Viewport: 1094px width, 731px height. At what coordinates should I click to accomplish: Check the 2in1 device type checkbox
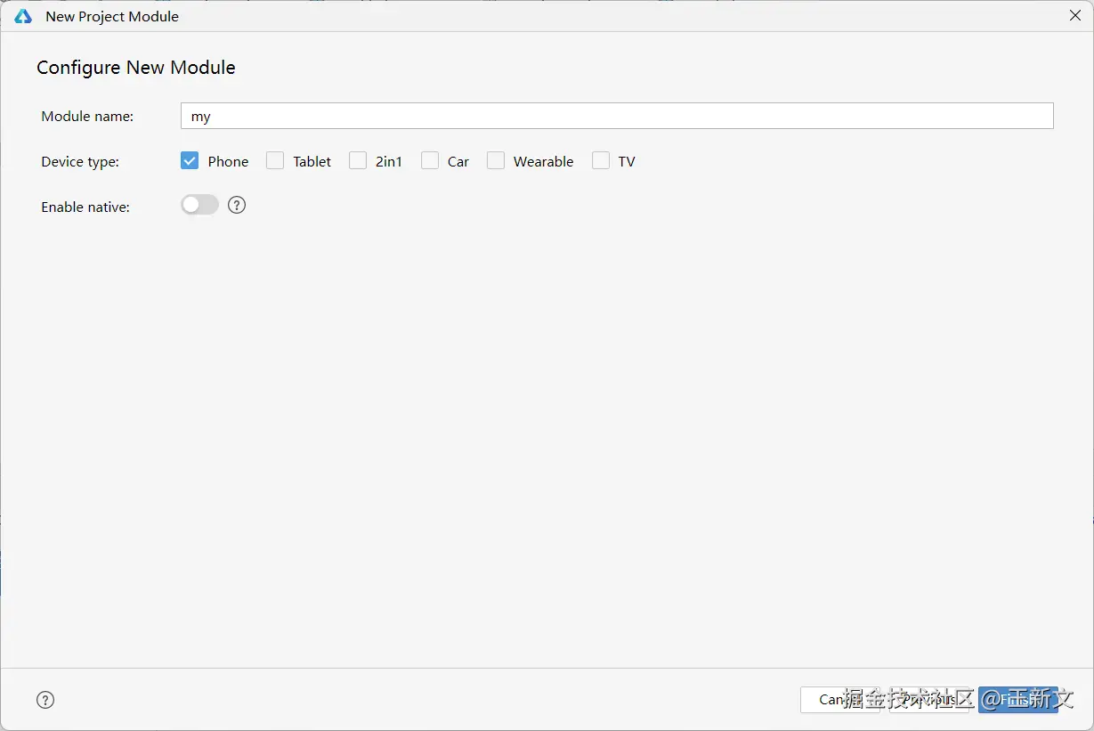point(358,160)
